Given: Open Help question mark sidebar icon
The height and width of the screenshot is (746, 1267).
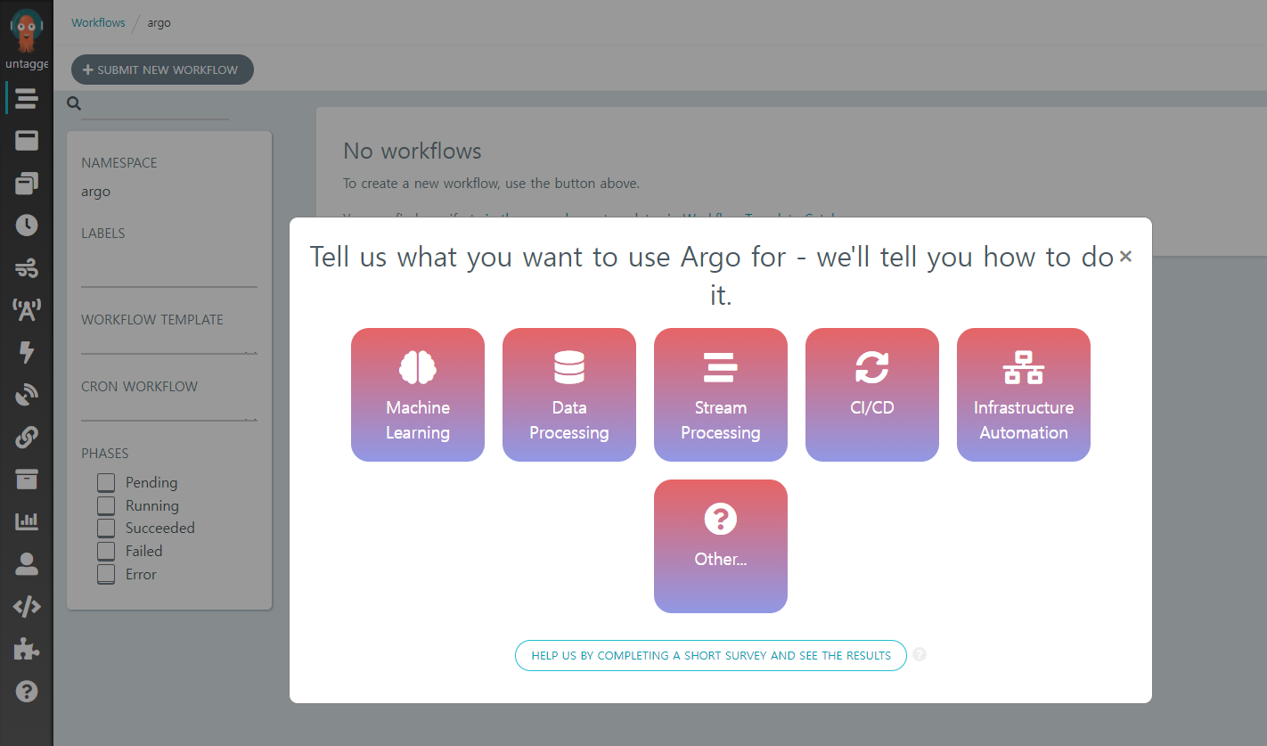Looking at the screenshot, I should tap(27, 691).
